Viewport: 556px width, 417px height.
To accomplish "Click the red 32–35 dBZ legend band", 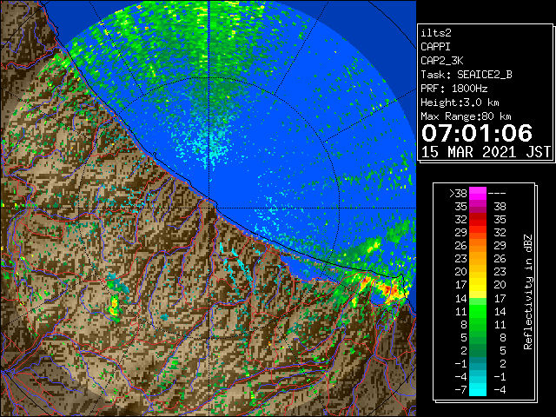I will pyautogui.click(x=478, y=220).
